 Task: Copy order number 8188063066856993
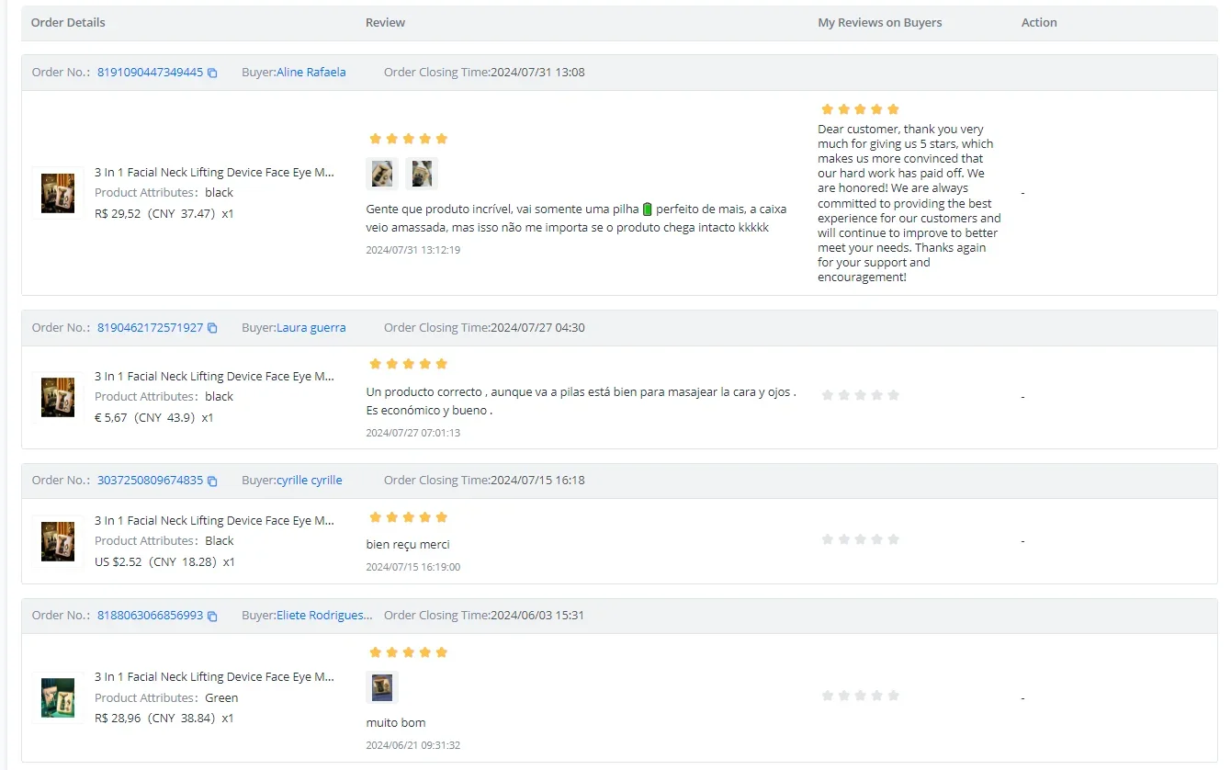click(212, 616)
